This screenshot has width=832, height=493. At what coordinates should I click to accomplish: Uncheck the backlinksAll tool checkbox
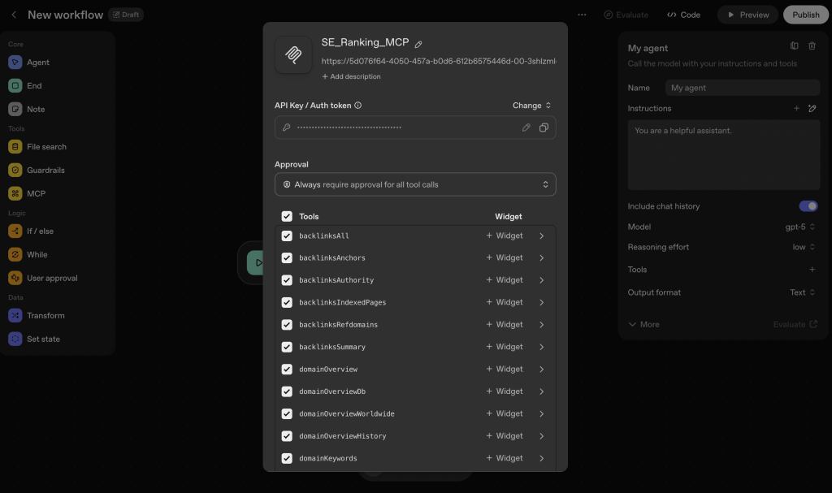(x=287, y=236)
